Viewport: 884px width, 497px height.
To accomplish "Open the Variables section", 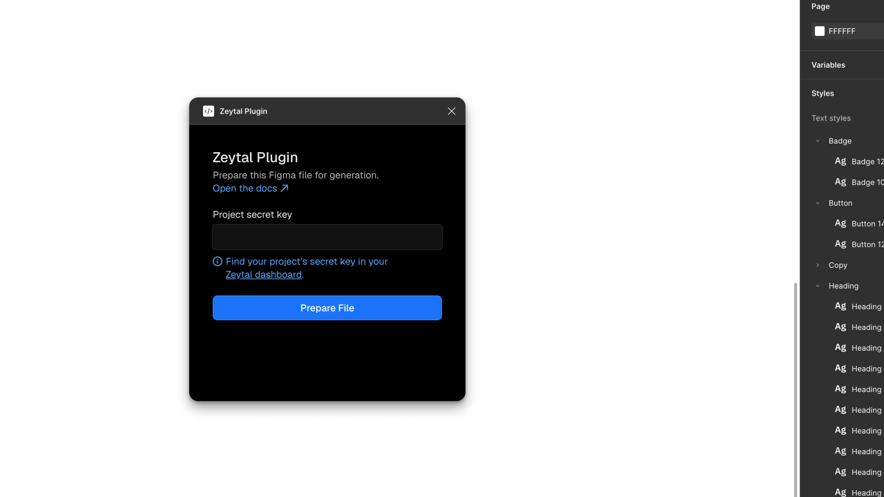I will (x=828, y=65).
